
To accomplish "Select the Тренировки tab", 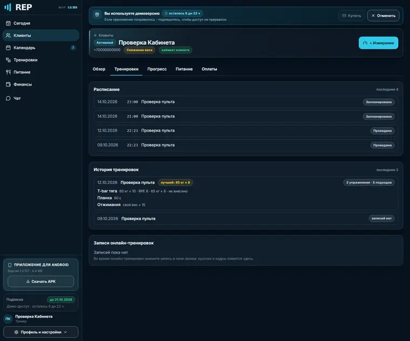I will [126, 69].
